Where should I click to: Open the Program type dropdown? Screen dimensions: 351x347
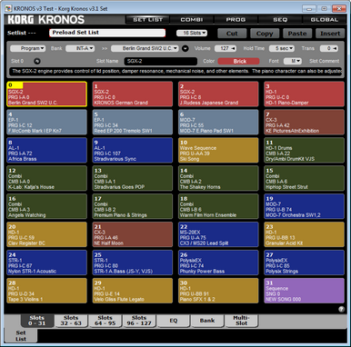coord(28,48)
